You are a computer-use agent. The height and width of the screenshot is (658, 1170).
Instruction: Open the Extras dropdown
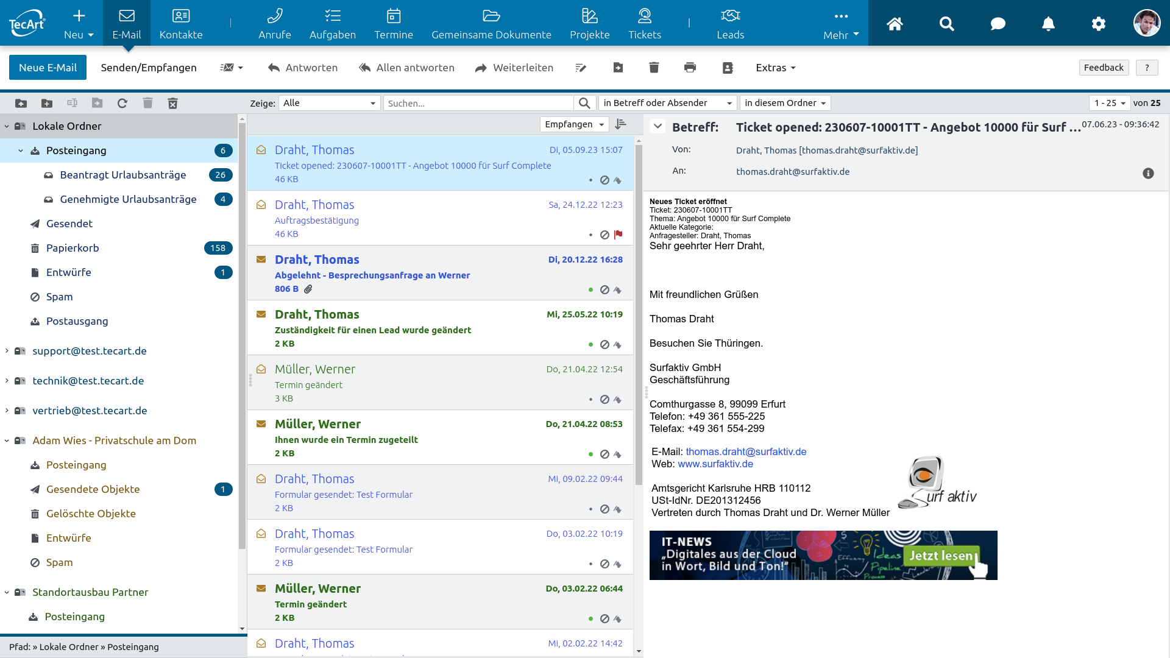pos(775,68)
